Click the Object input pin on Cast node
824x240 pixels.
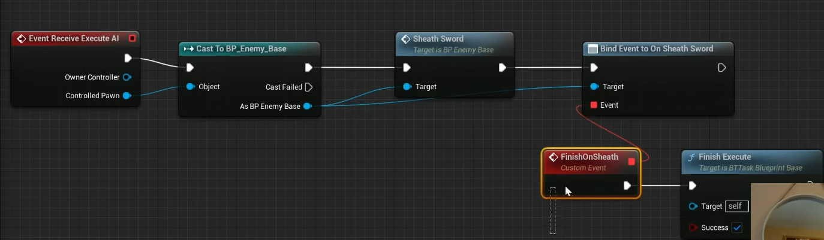pyautogui.click(x=190, y=87)
